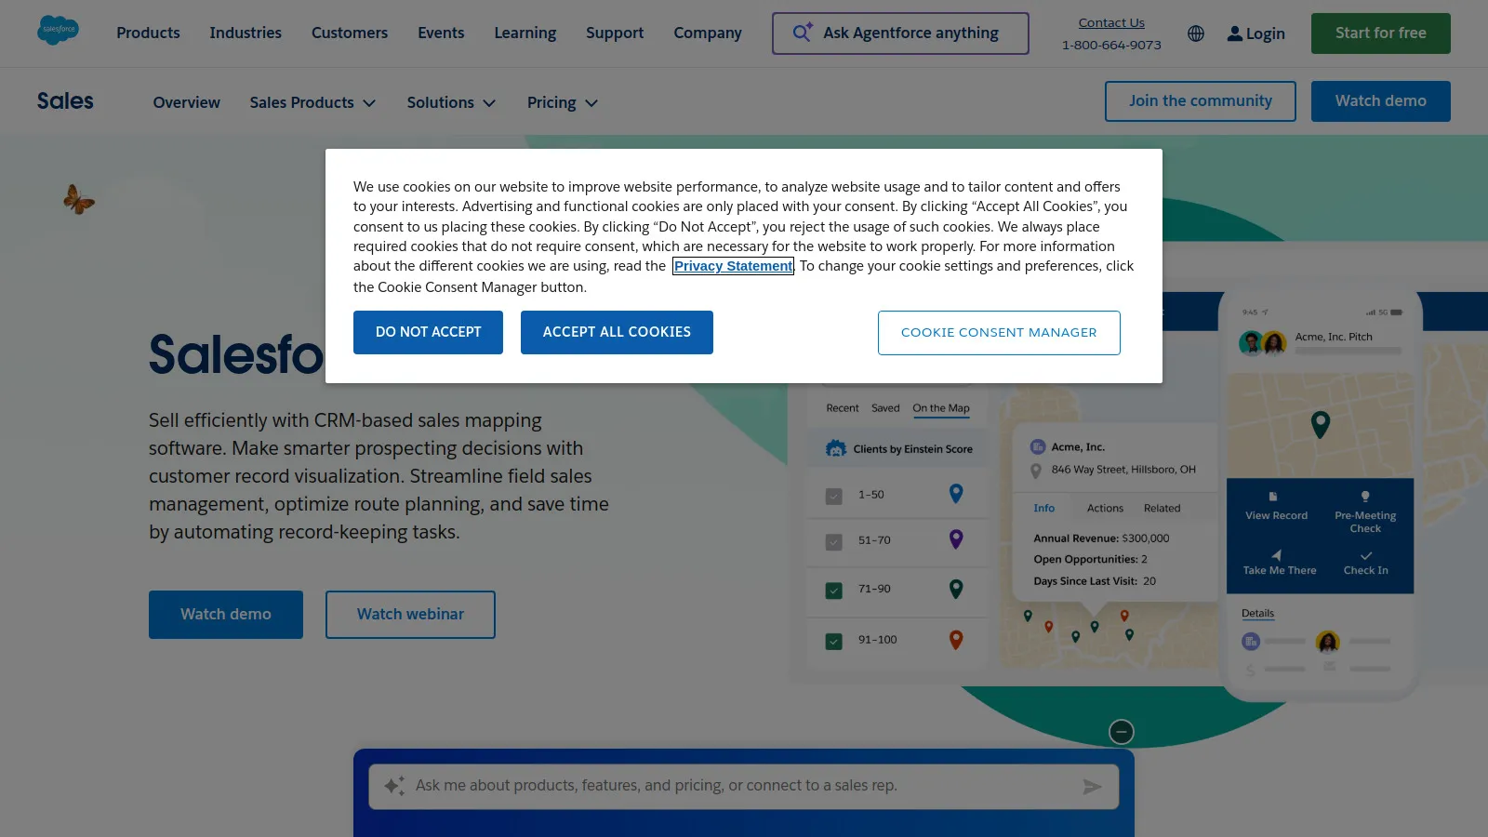Check the 1–50 score checkbox
The width and height of the screenshot is (1488, 837).
833,496
